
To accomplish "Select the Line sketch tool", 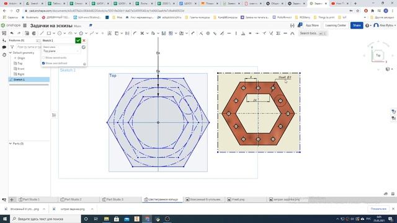I will (42, 33).
